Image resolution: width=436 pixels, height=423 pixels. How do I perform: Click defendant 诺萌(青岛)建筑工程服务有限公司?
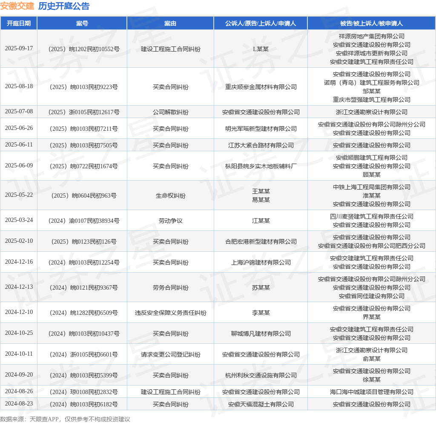pos(371,83)
